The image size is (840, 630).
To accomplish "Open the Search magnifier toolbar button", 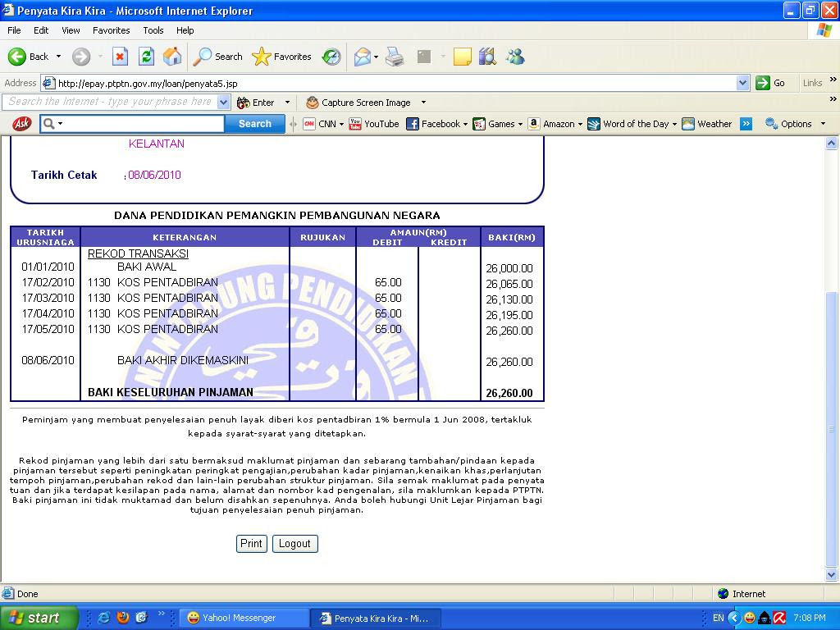I will point(218,57).
